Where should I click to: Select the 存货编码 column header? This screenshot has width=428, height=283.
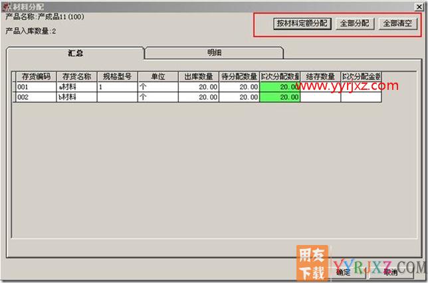pyautogui.click(x=36, y=77)
